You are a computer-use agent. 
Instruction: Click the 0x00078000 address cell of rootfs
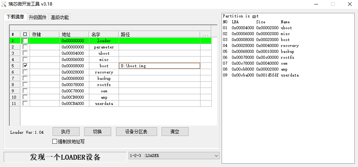74,85
